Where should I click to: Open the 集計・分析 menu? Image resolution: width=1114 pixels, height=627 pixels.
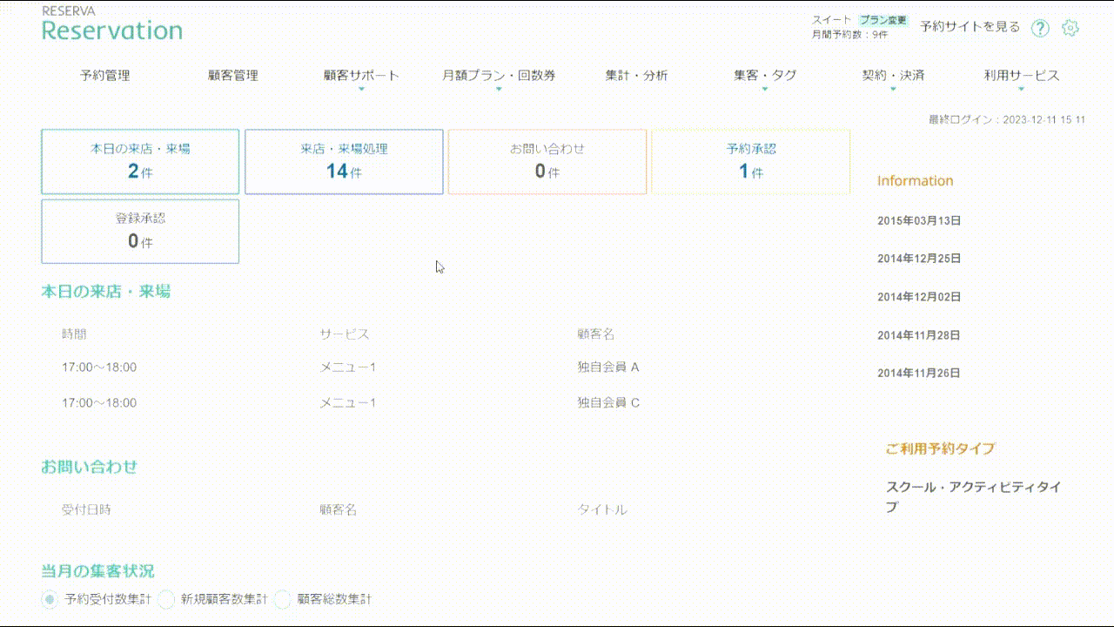[x=637, y=76]
